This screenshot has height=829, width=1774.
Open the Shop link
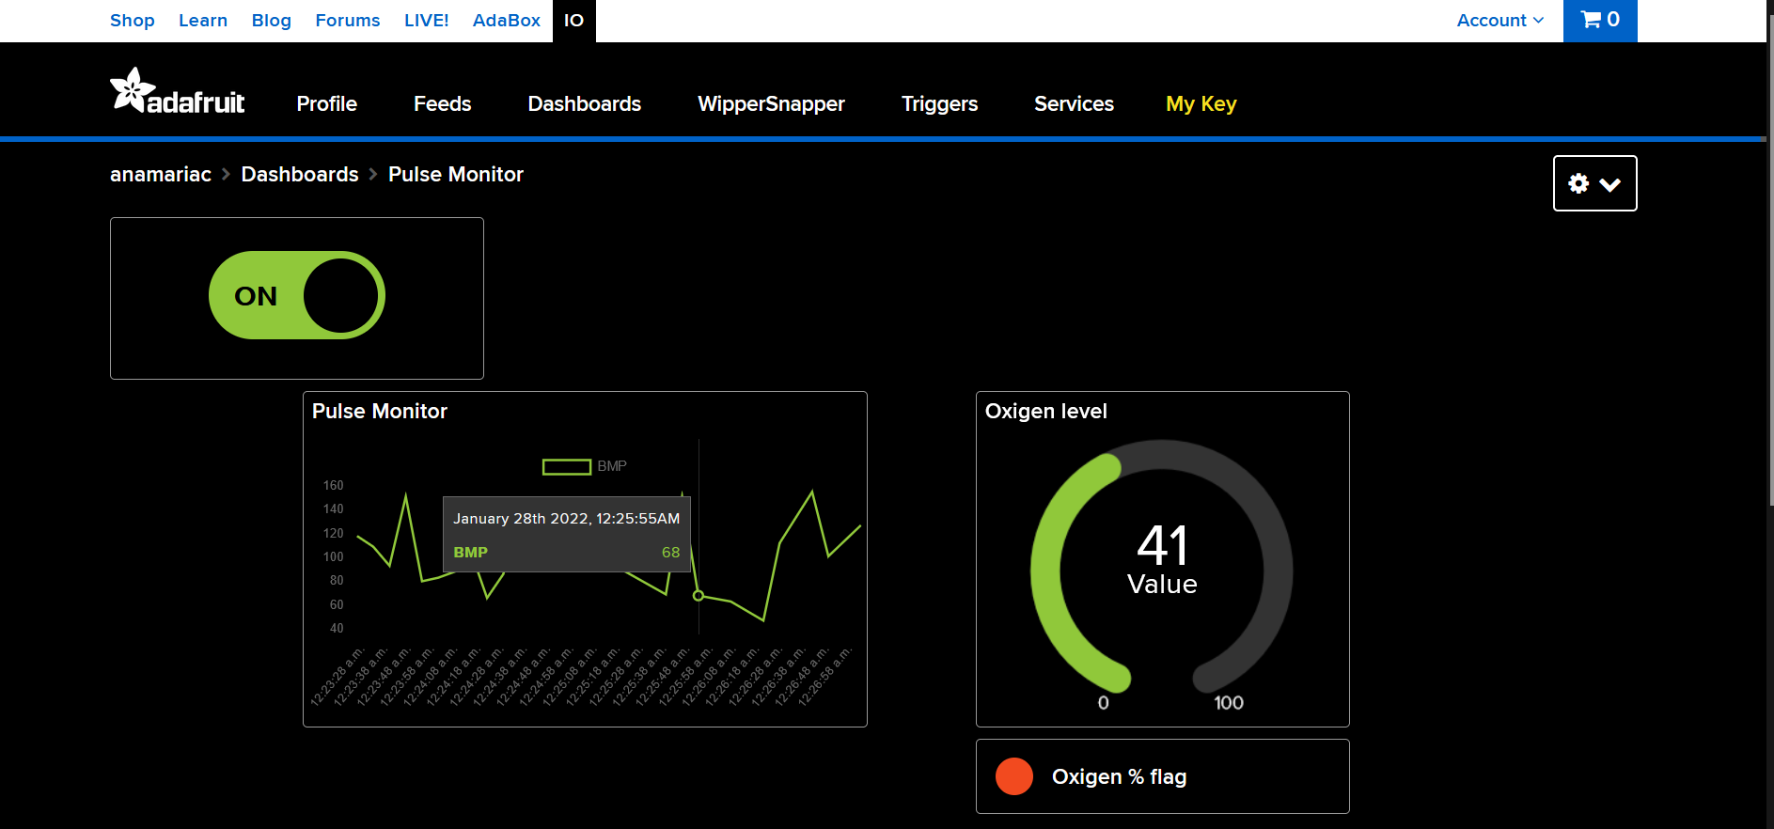(132, 20)
